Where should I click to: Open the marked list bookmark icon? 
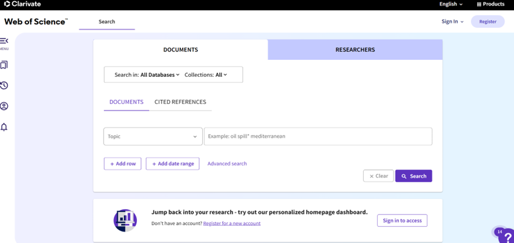click(x=4, y=65)
